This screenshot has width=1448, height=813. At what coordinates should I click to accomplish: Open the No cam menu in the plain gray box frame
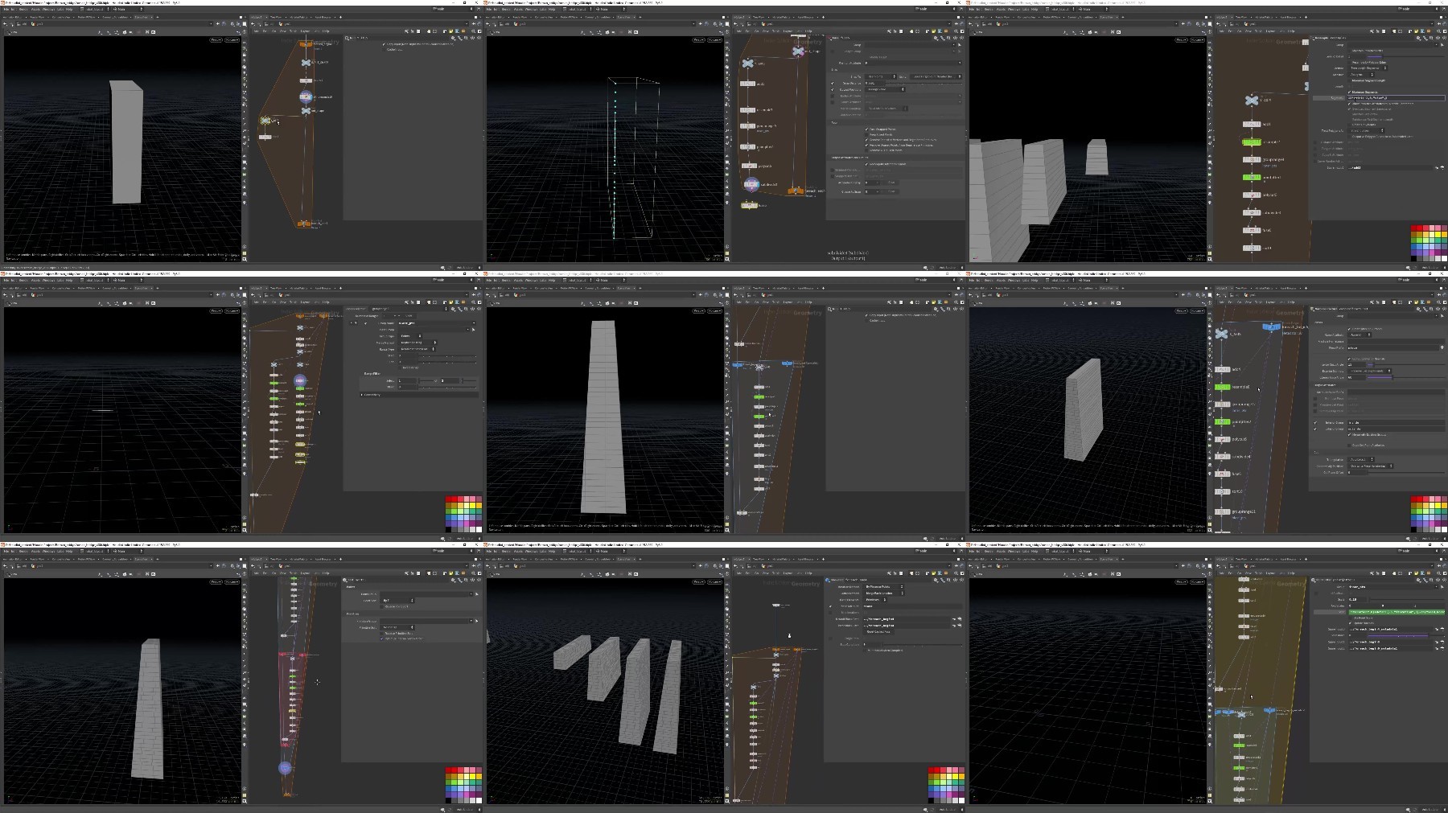232,39
